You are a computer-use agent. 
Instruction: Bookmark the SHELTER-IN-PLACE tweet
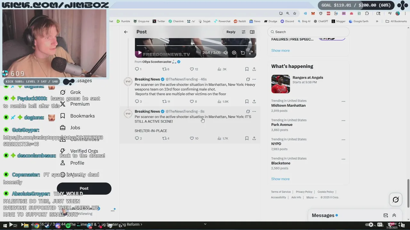coord(247,138)
